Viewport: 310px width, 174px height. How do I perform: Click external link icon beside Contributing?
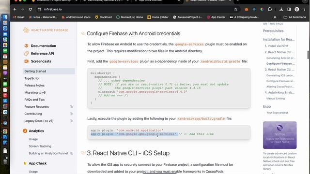[x=71, y=114]
